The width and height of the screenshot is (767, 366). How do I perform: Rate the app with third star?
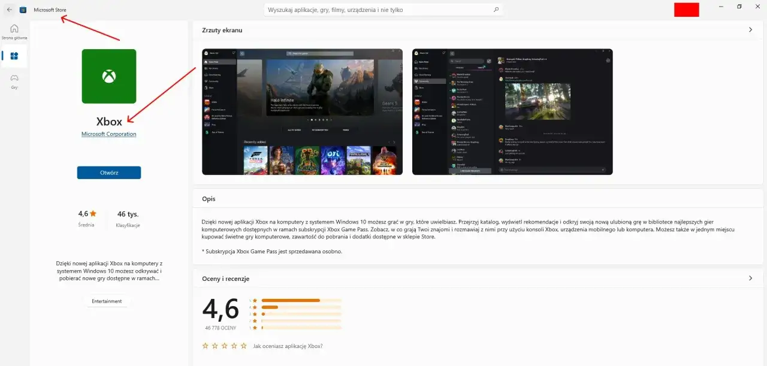(x=225, y=346)
